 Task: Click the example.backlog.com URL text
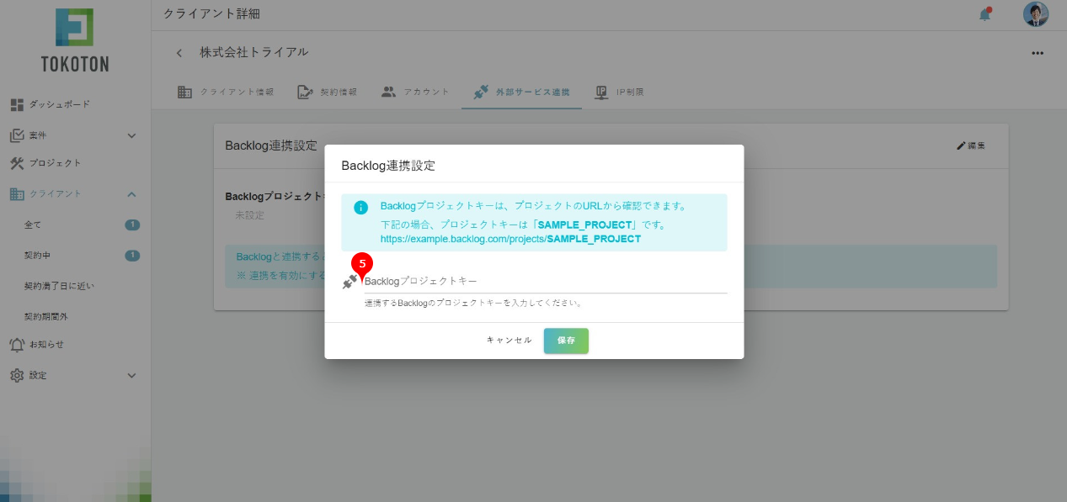point(510,240)
